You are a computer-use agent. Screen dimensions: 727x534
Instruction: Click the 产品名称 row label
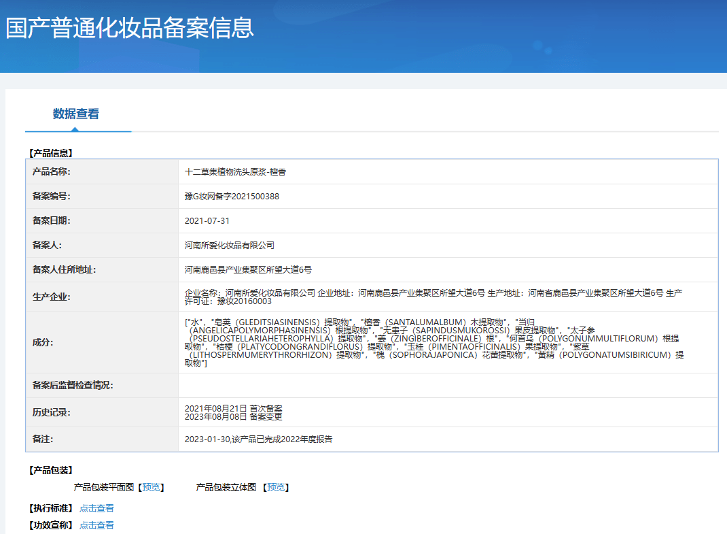tap(52, 172)
